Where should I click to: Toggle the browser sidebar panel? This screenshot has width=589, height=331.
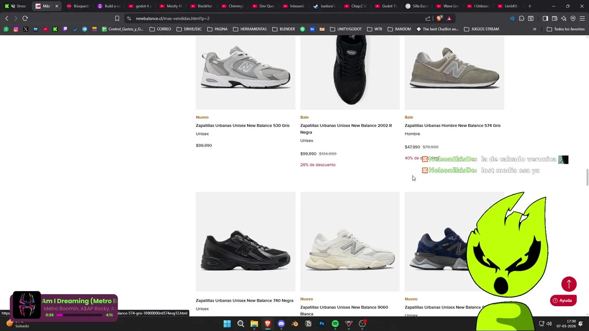[x=545, y=18]
